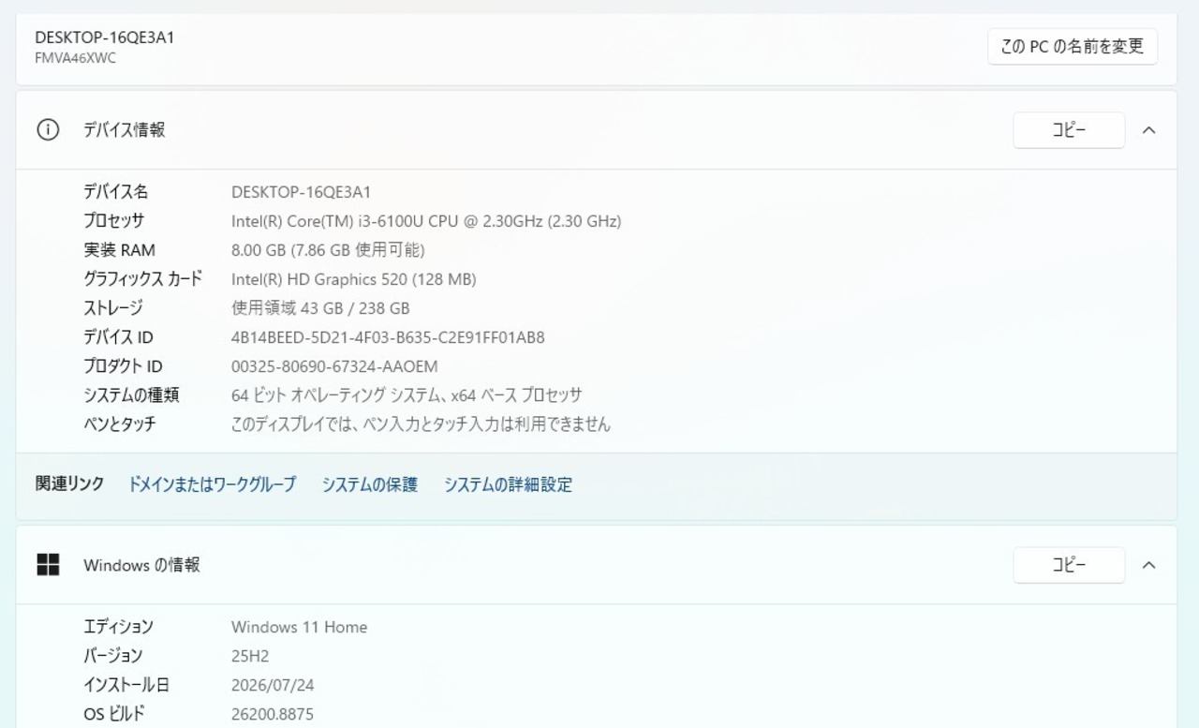This screenshot has width=1199, height=728.
Task: Click the Windows logo icon beside Windows の情報
Action: pyautogui.click(x=48, y=565)
